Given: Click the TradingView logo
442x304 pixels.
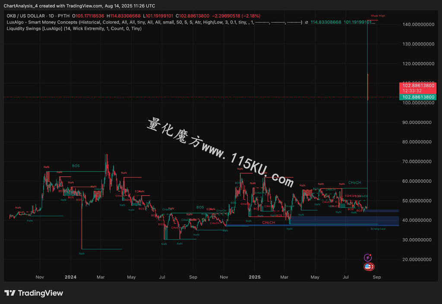Looking at the screenshot, I should coord(34,293).
